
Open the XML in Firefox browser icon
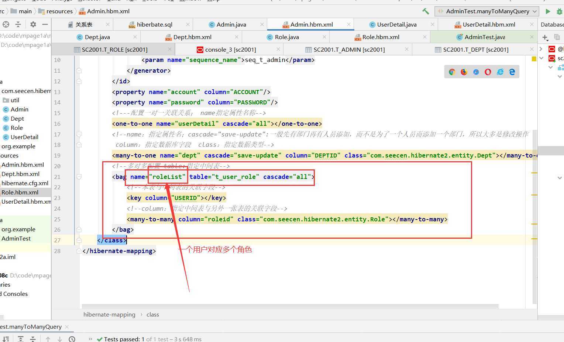pyautogui.click(x=464, y=72)
